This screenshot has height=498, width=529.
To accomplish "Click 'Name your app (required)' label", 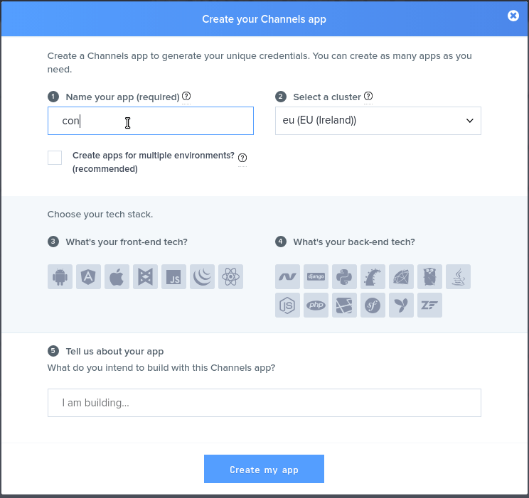I will [122, 97].
